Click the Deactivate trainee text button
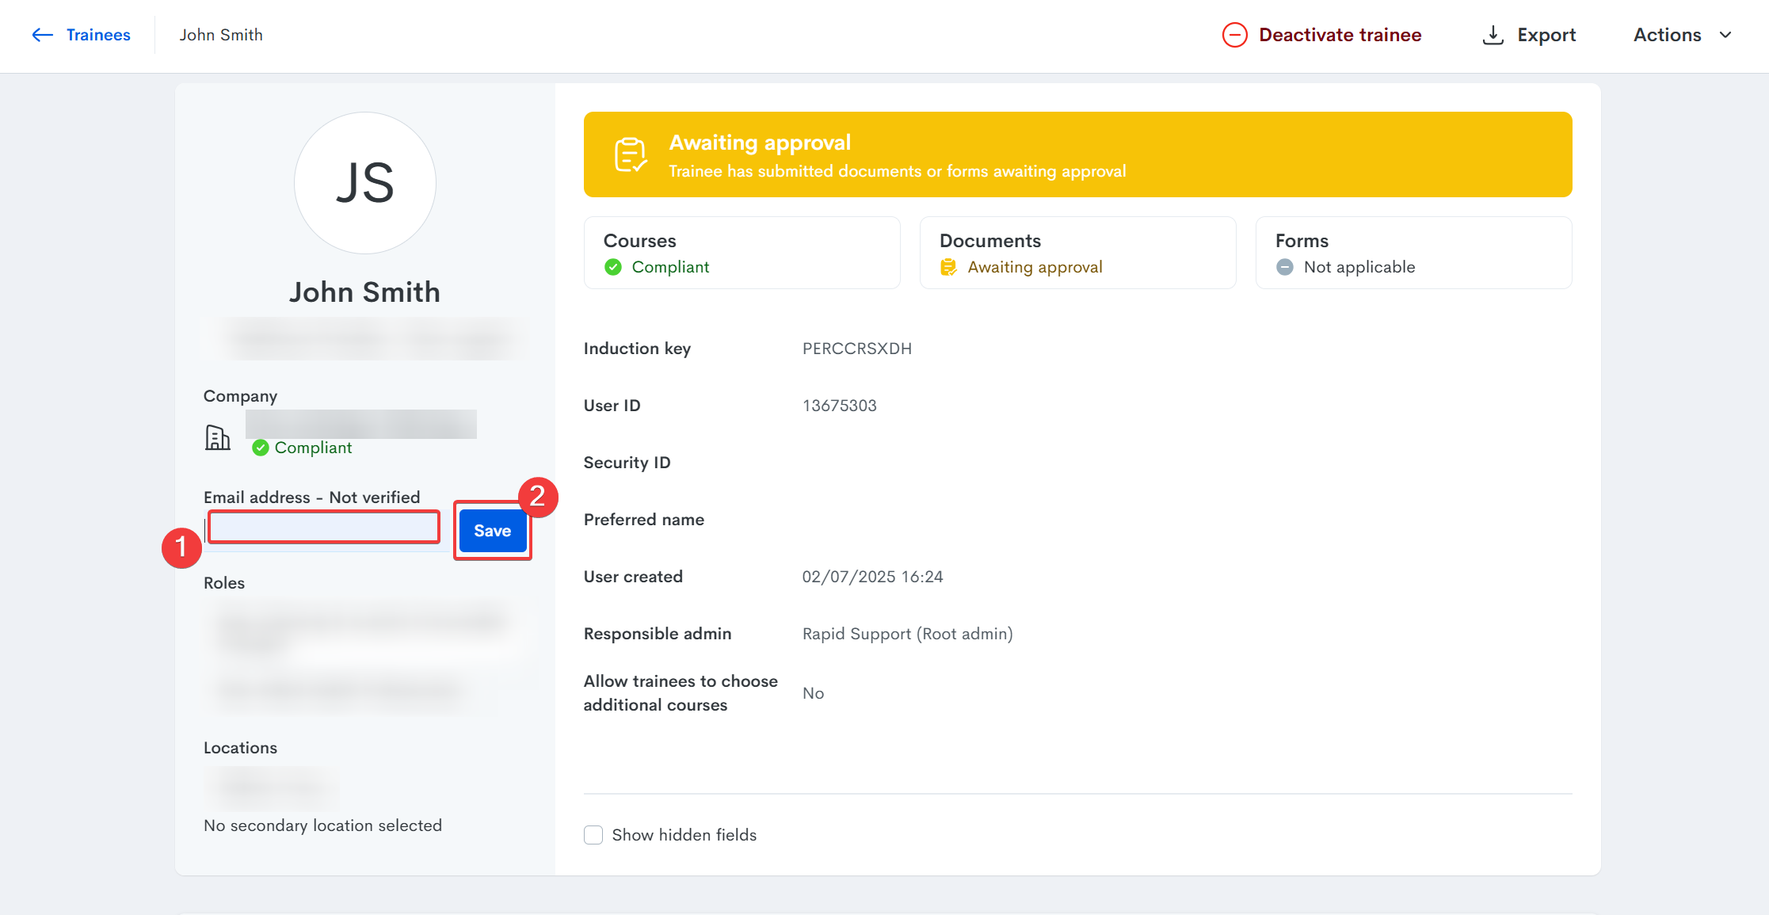This screenshot has height=915, width=1769. point(1340,35)
